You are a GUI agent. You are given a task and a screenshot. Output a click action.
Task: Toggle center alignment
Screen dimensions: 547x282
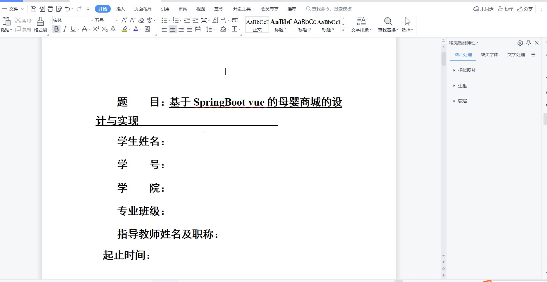tap(173, 29)
